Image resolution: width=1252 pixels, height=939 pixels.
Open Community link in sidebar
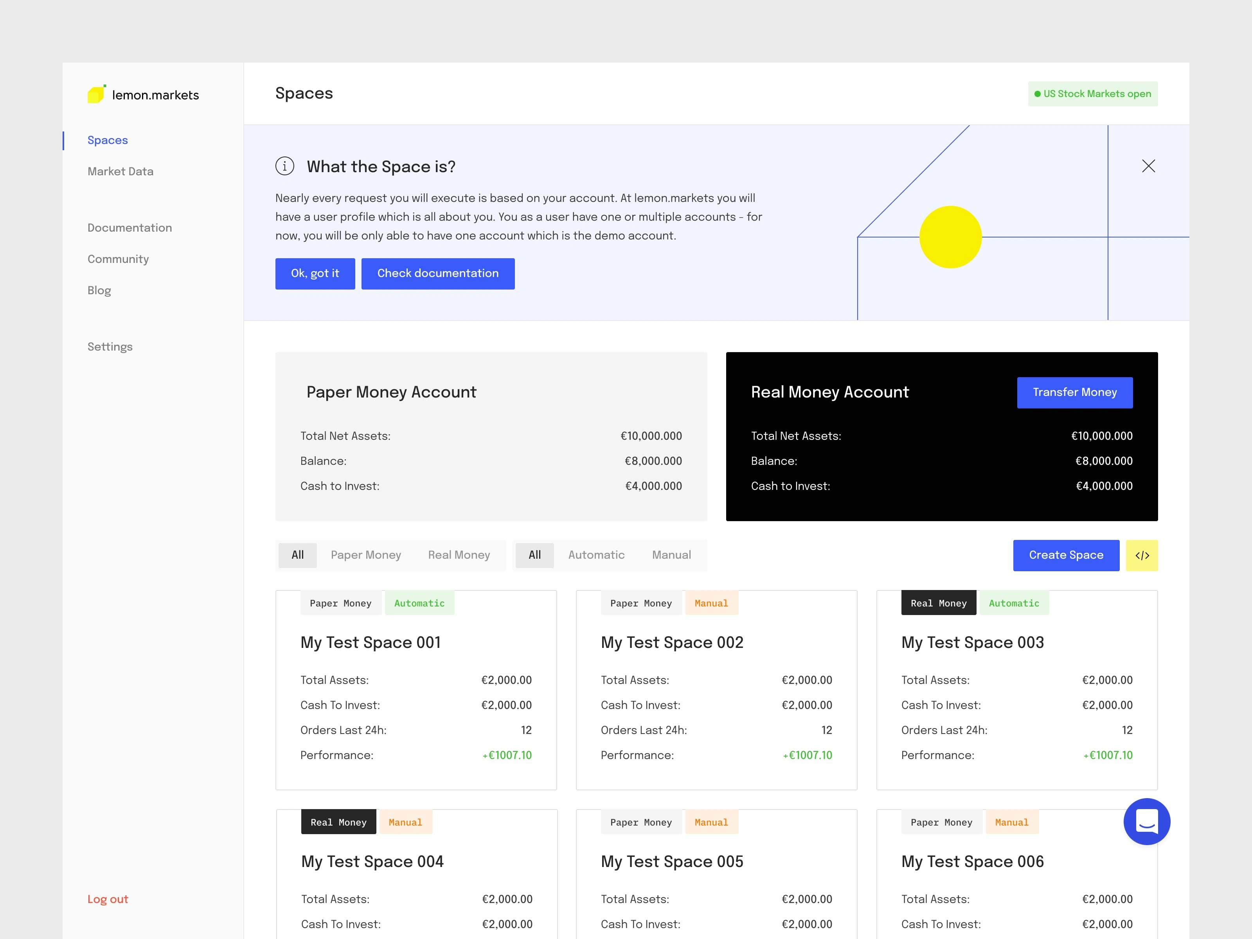(x=118, y=259)
